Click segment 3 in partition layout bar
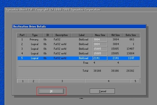157x105 pixels. [62, 81]
